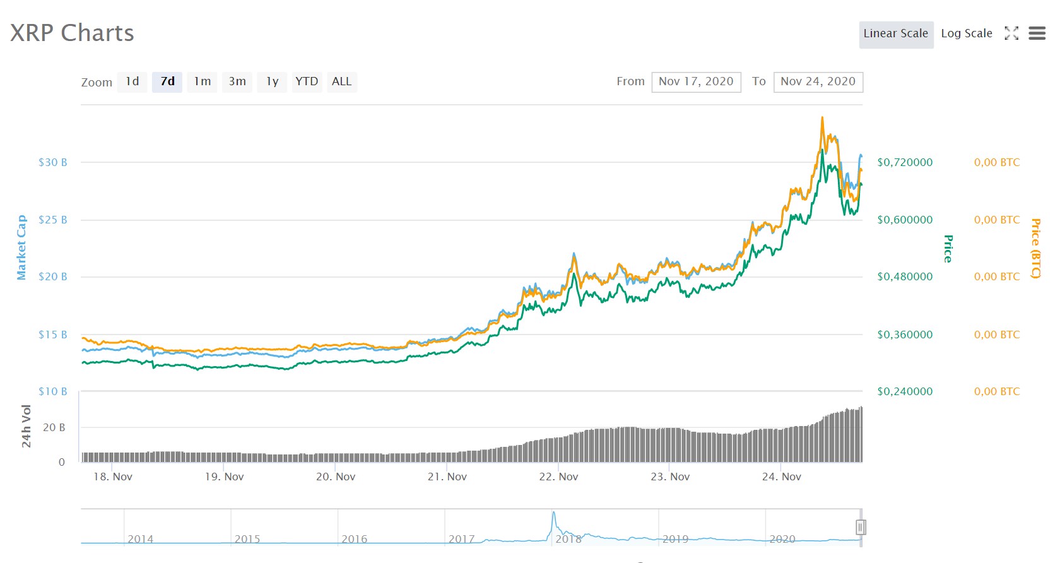Click 2014 in the navigator timeline
The height and width of the screenshot is (563, 1060).
click(141, 539)
